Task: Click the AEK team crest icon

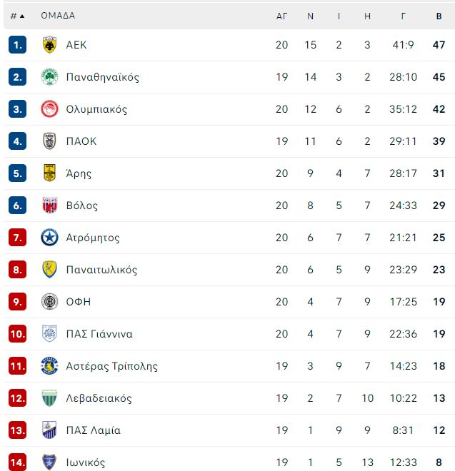Action: 49,45
